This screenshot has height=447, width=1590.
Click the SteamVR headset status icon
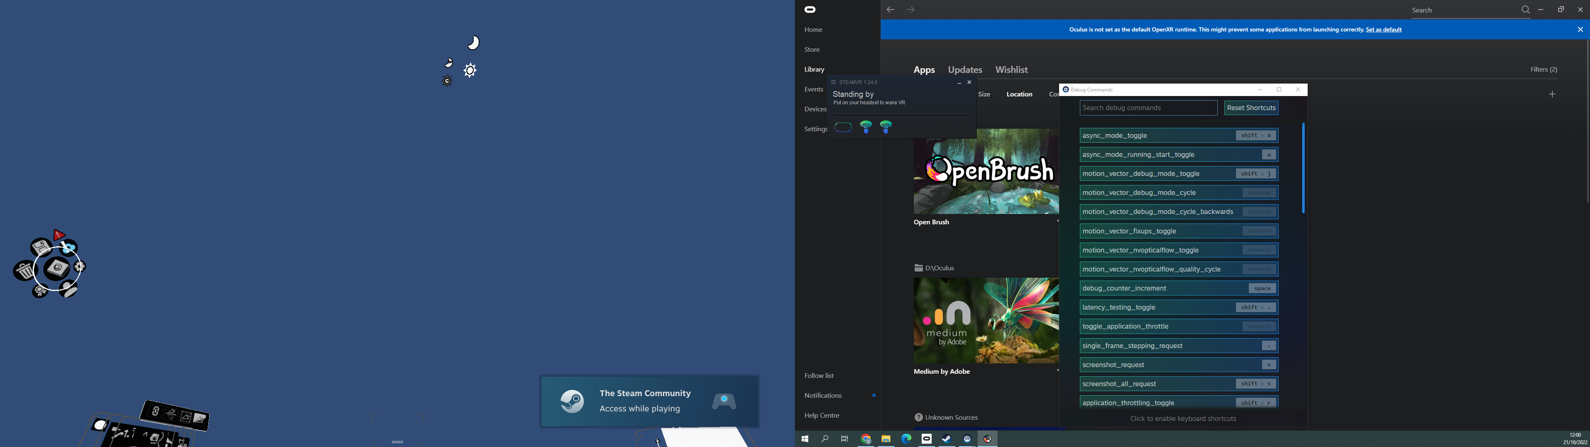[x=843, y=128]
